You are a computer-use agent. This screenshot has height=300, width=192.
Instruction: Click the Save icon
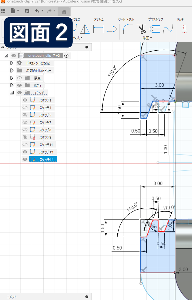tap(27, 11)
